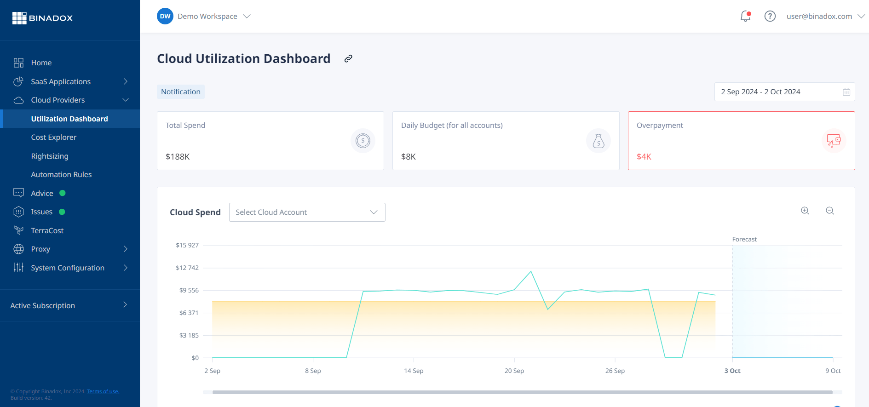Image resolution: width=869 pixels, height=407 pixels.
Task: Click the Daily Budget $8K card
Action: [x=506, y=141]
